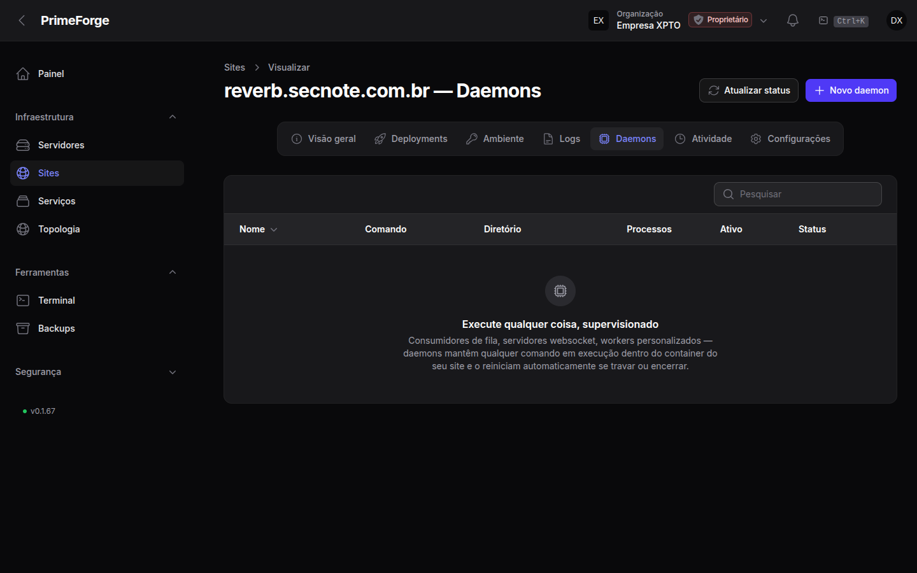Open Painel in the sidebar
This screenshot has height=573, width=917.
[x=97, y=74]
